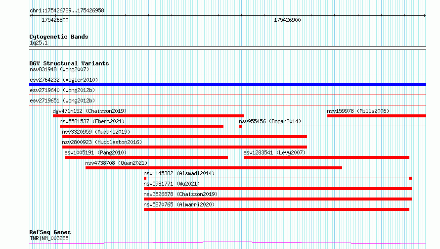Click the nsv5581537 red bar
440x249 pixels.
(141, 126)
